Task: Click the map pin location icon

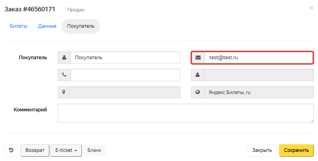Action: [x=64, y=92]
